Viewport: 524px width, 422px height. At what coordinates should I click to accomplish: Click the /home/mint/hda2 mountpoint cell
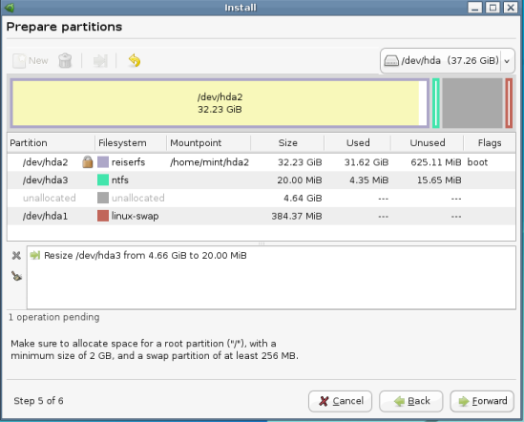[210, 162]
